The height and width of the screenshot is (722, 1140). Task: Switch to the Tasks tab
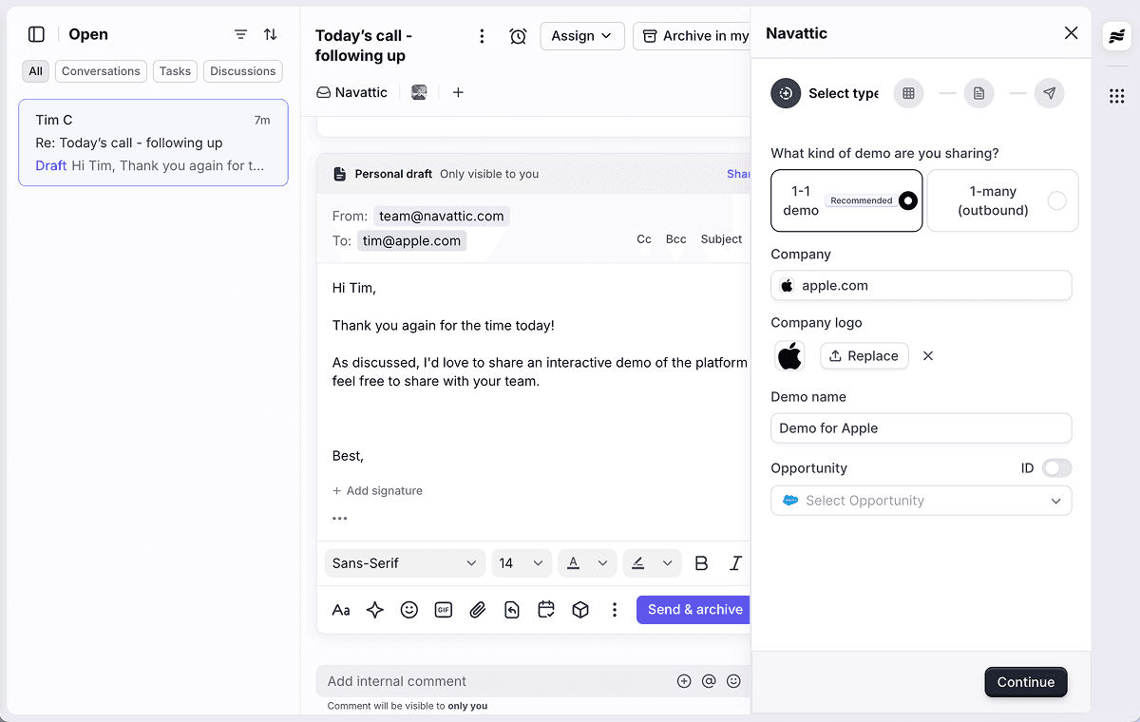pos(175,70)
